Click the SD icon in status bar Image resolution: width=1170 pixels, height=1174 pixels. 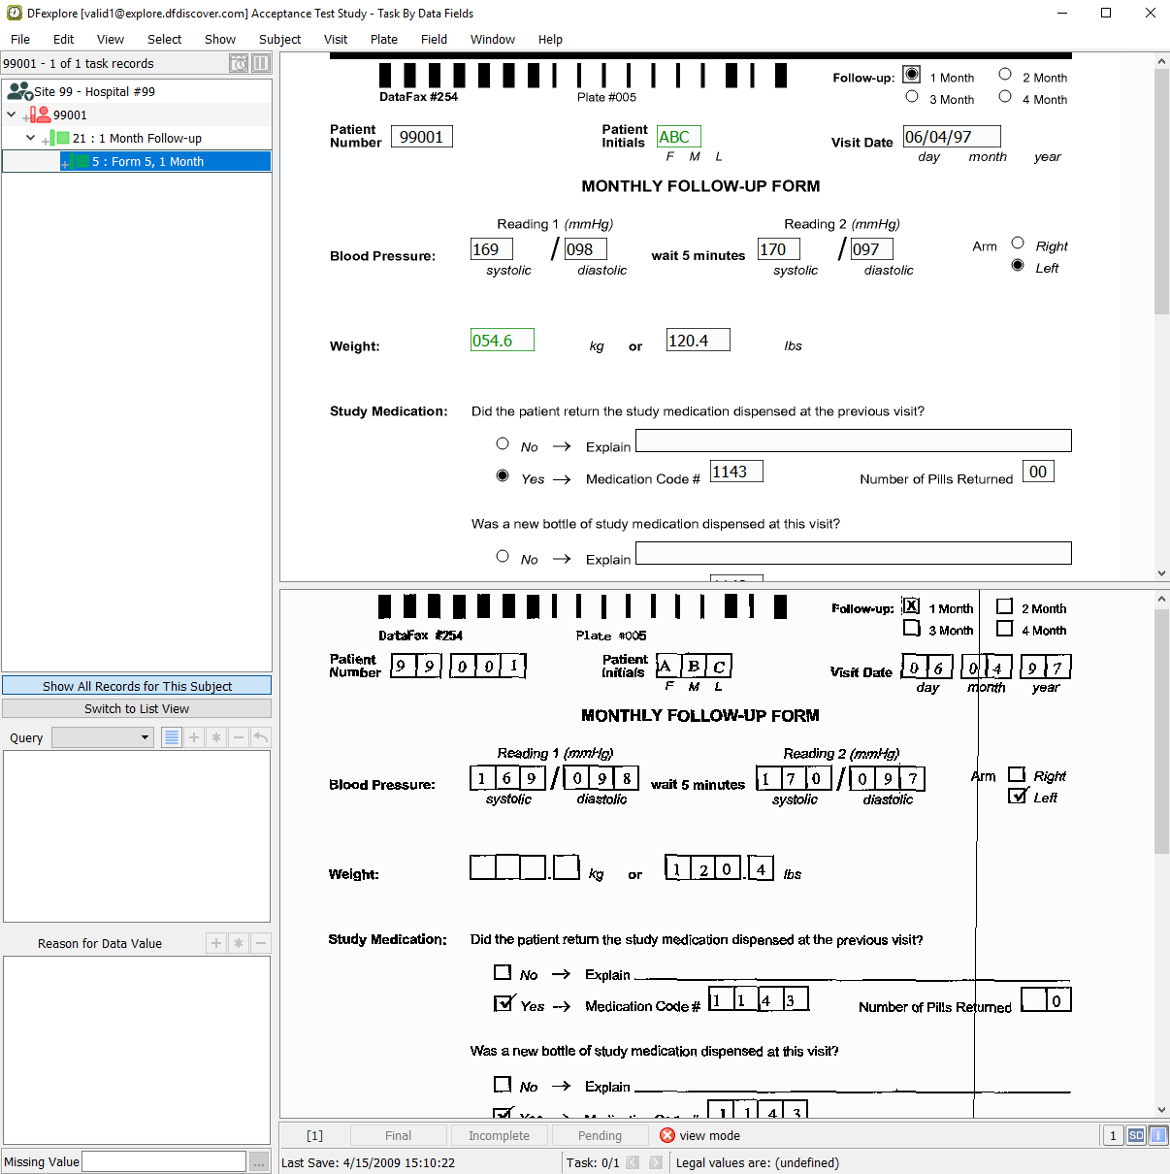click(1136, 1135)
